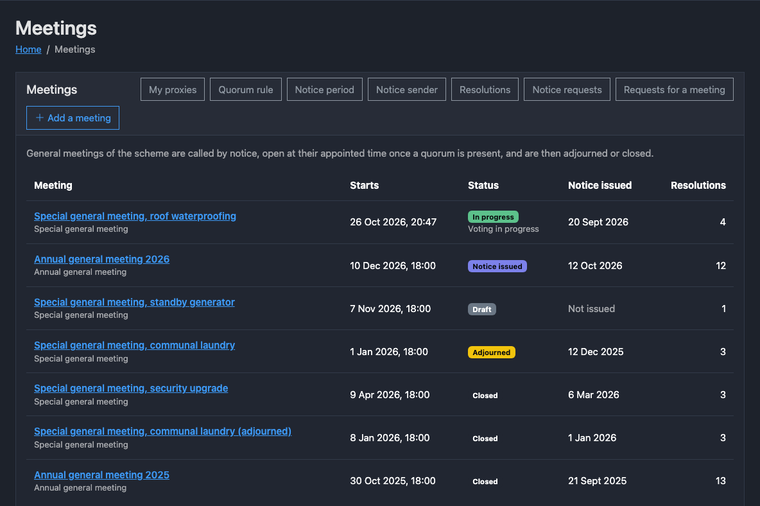This screenshot has height=506, width=760.
Task: Open My proxies
Action: pos(173,90)
